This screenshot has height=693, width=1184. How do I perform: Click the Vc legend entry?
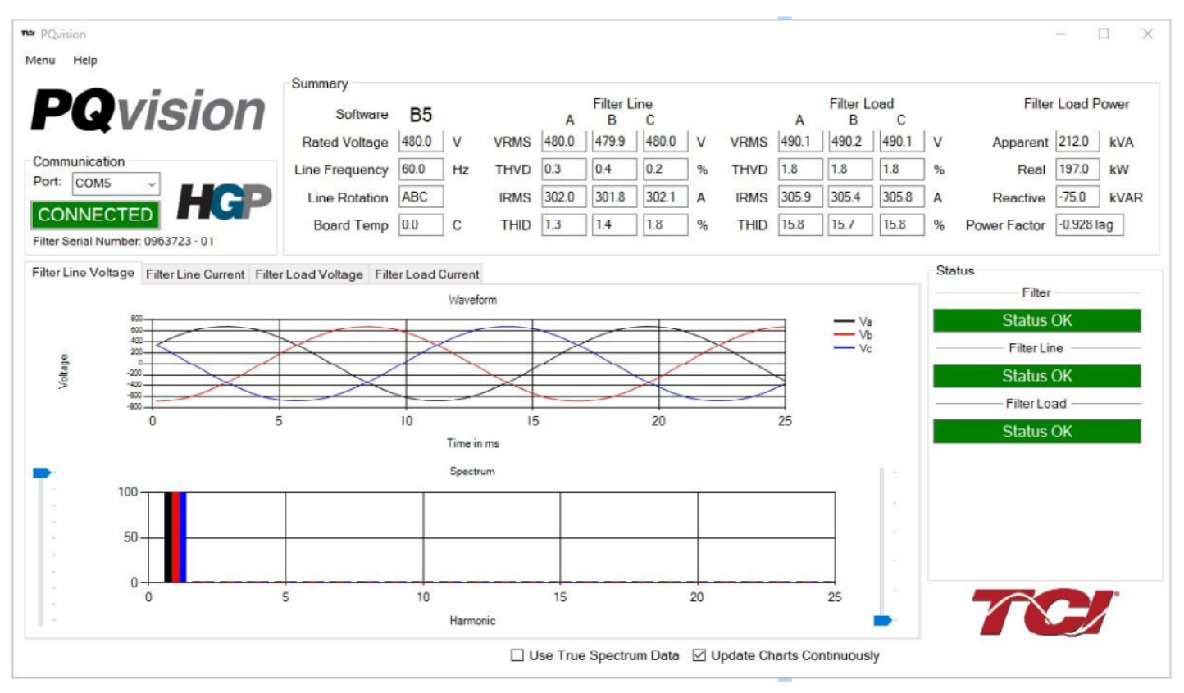click(853, 348)
